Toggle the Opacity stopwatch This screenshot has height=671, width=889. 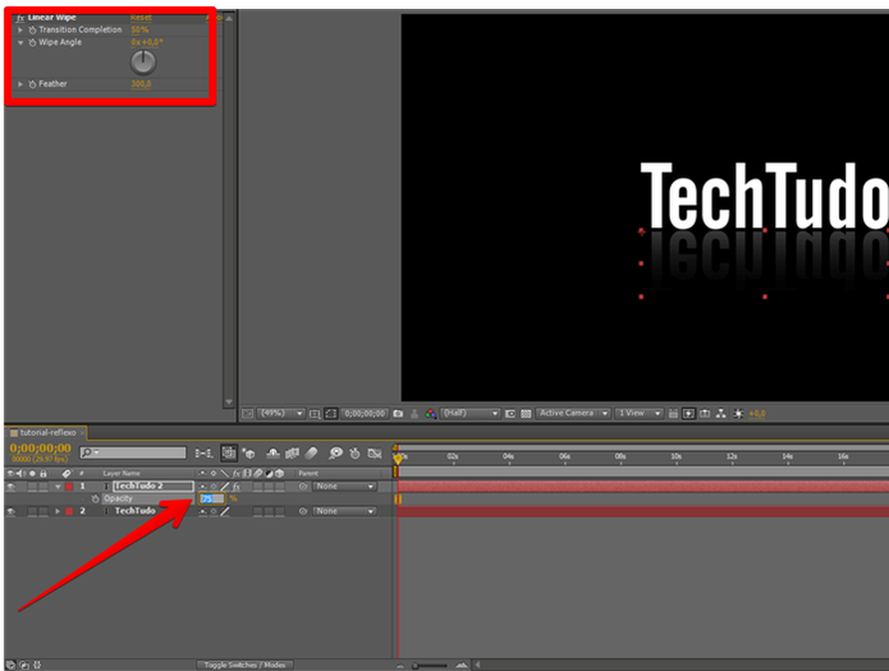click(95, 499)
